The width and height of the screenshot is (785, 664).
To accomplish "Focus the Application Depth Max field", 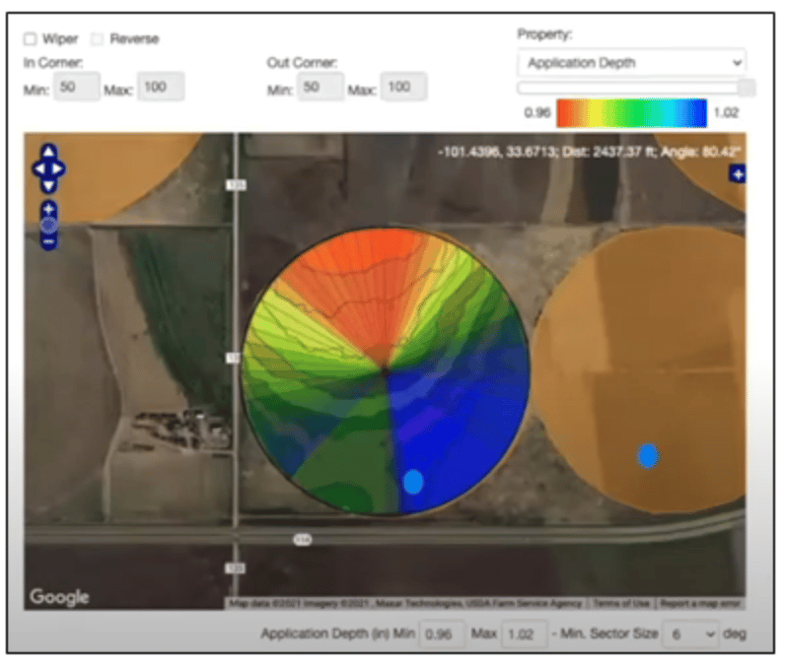I will point(524,633).
